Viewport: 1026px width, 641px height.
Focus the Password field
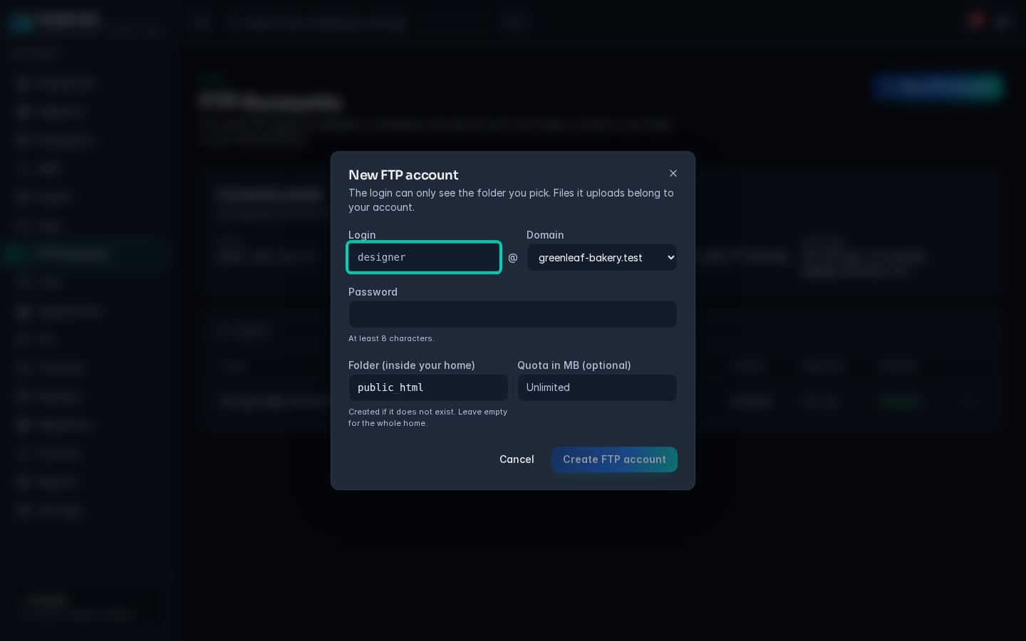coord(513,314)
